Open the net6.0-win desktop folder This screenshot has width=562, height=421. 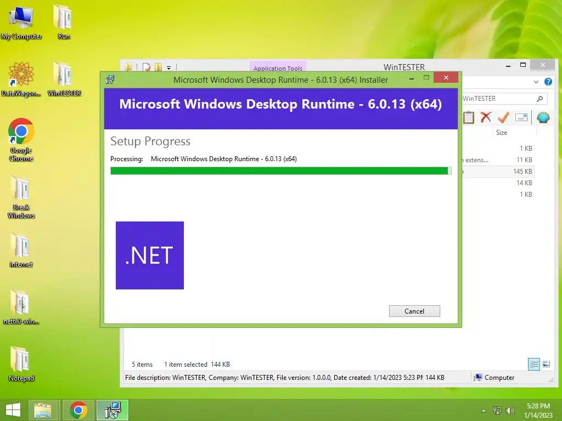tap(21, 307)
